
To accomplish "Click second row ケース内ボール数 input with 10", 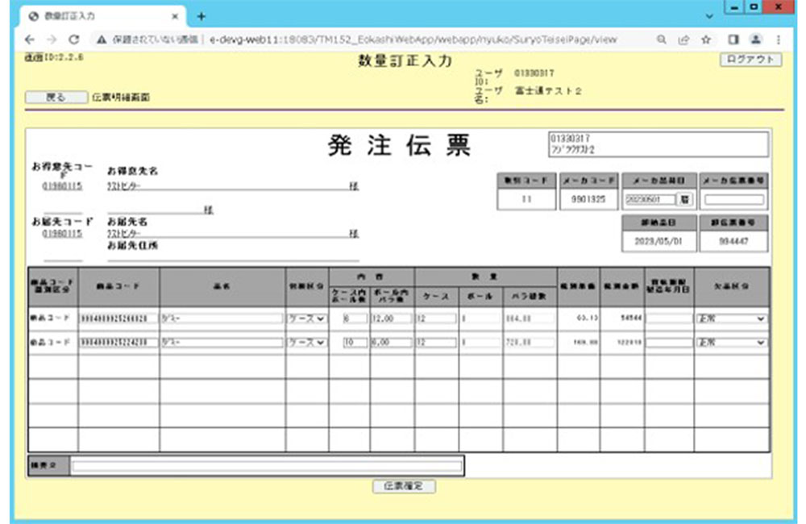I will [x=355, y=343].
